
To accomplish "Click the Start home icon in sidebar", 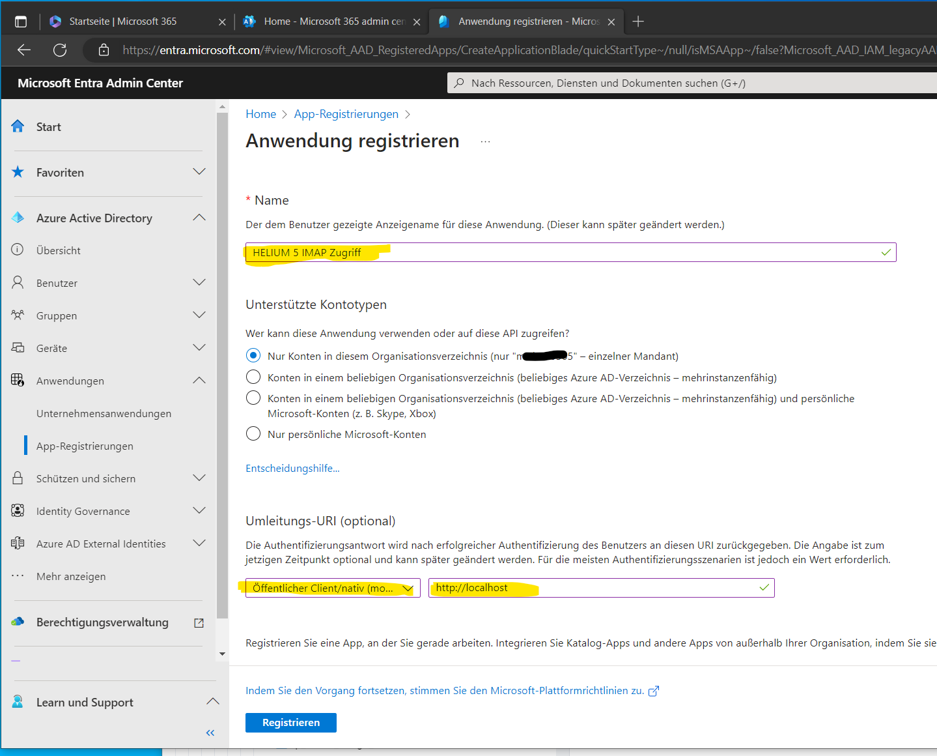I will pyautogui.click(x=18, y=126).
